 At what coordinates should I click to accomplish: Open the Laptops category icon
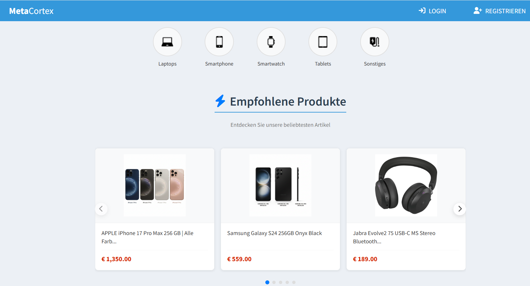[167, 42]
